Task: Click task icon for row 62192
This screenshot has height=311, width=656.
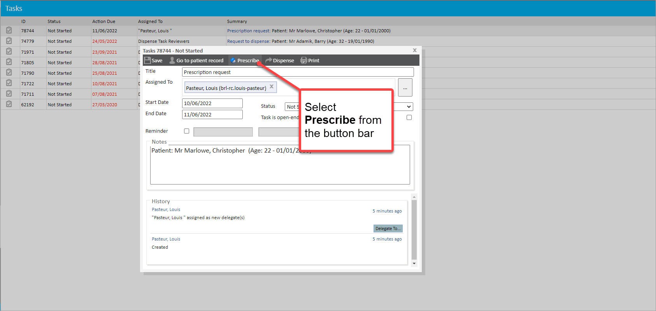Action: [9, 104]
